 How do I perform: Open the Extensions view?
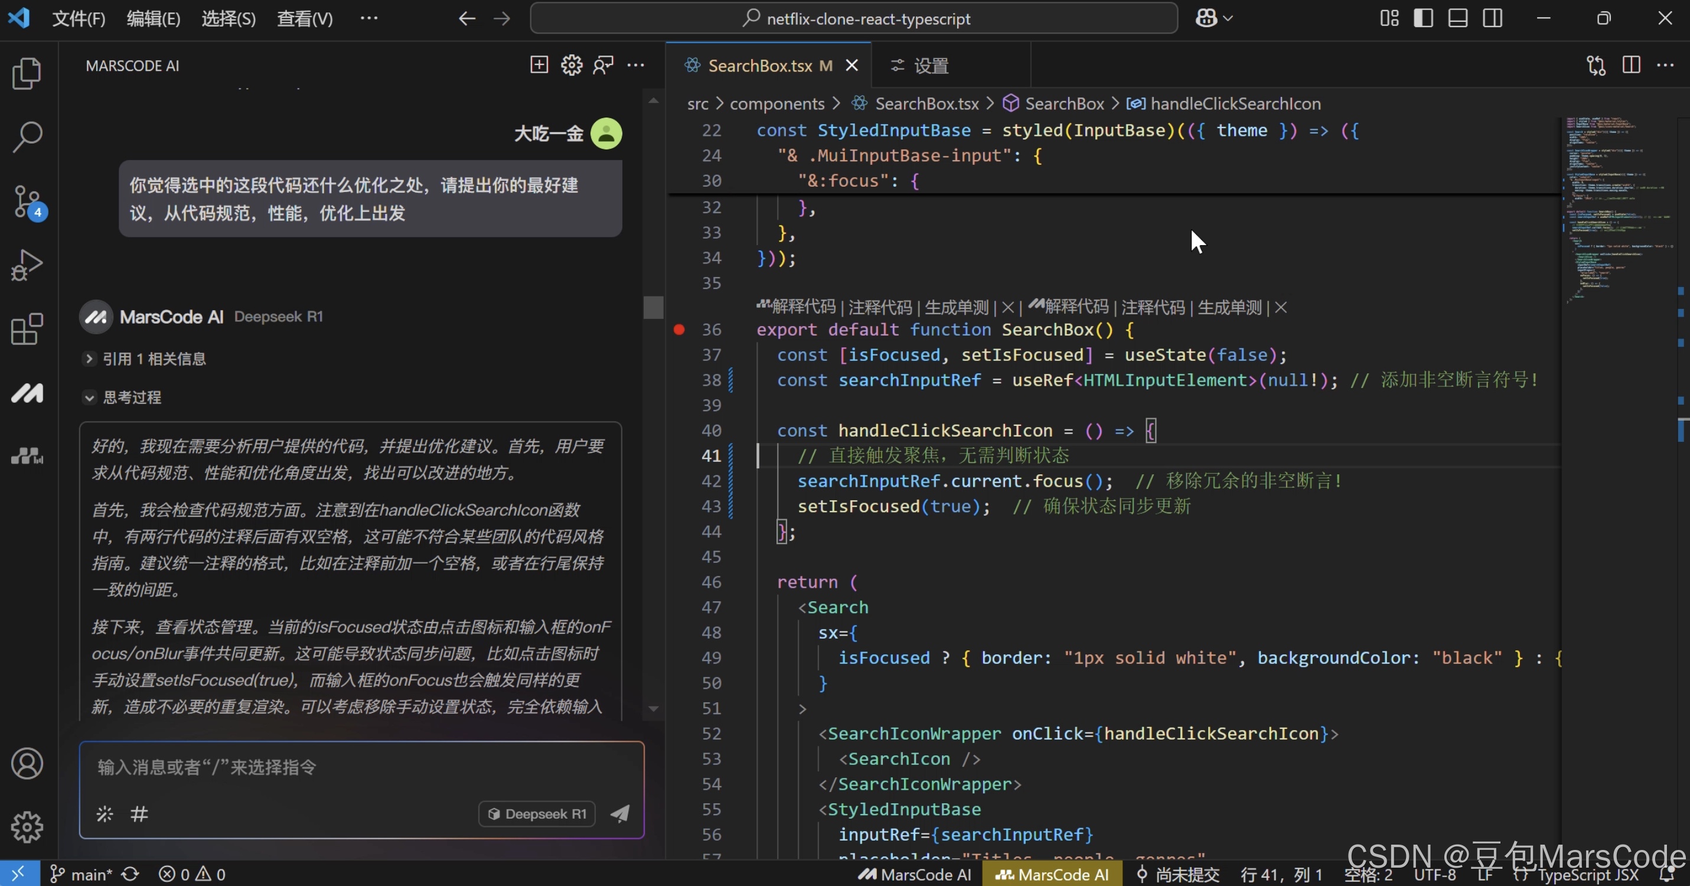click(x=27, y=329)
